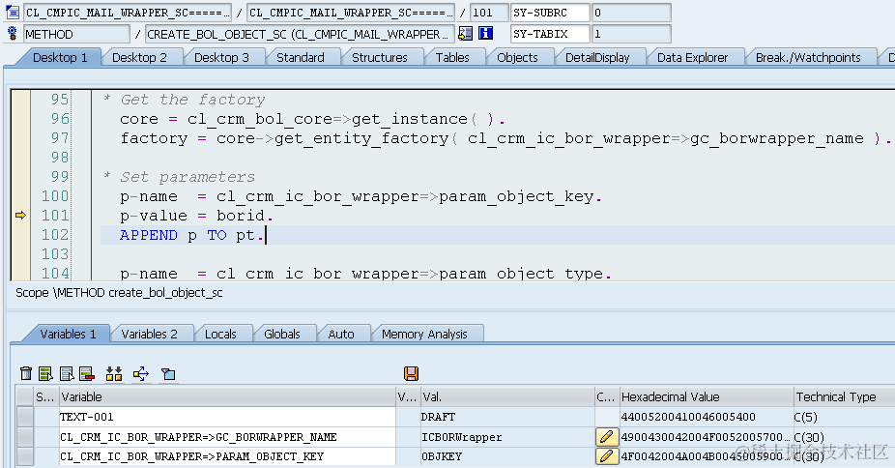
Task: Click the list icon with red bar
Action: tap(87, 374)
